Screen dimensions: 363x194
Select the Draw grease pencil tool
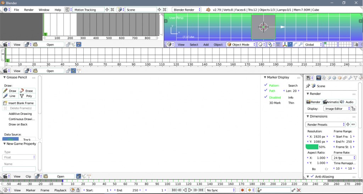[x=10, y=91]
